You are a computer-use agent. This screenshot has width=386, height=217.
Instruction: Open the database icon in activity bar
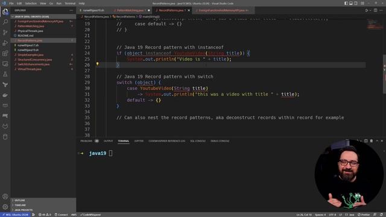coord(5,137)
